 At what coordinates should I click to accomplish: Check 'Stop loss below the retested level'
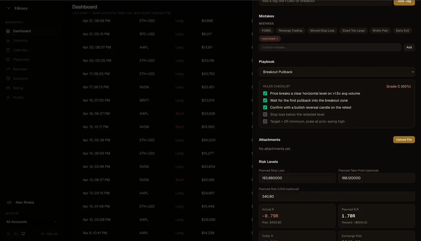click(265, 115)
